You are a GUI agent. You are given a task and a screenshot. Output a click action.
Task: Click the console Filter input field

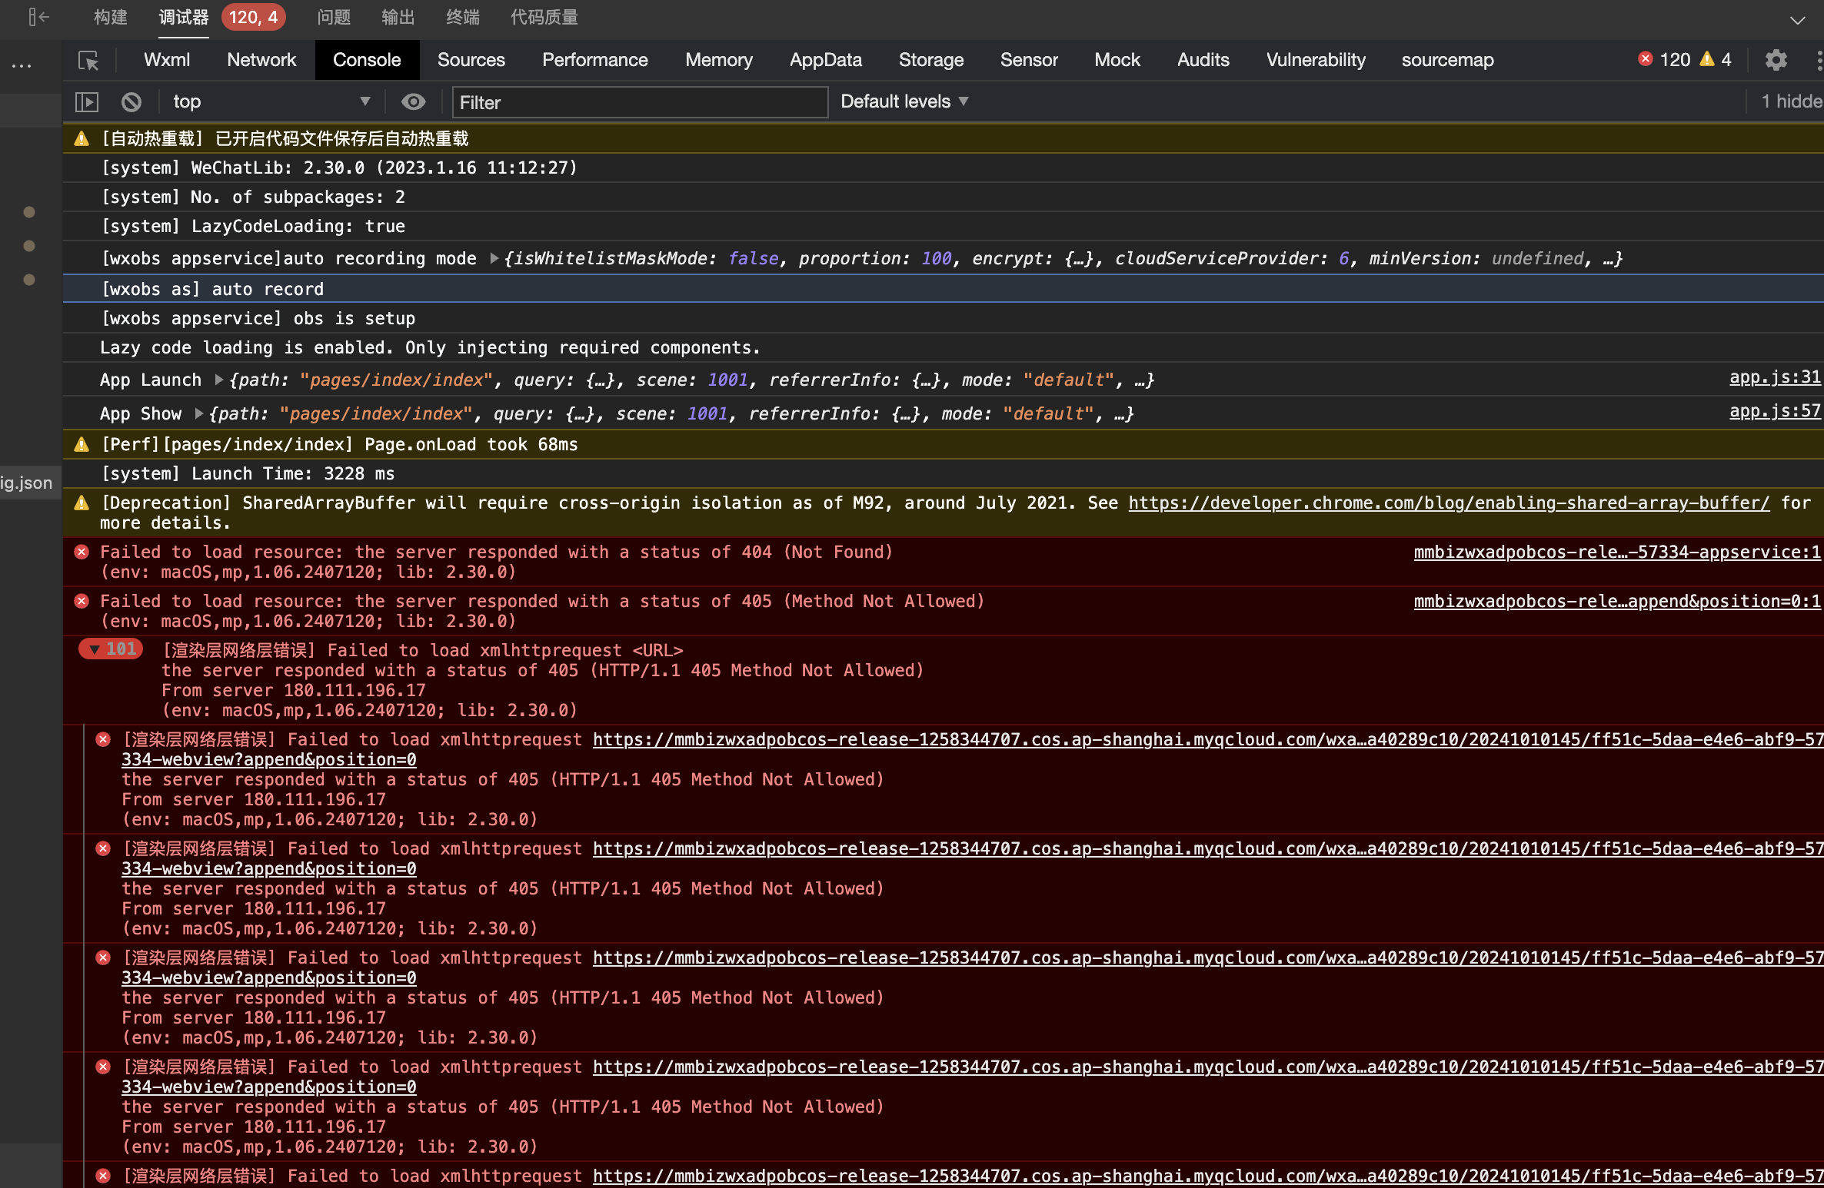tap(640, 102)
